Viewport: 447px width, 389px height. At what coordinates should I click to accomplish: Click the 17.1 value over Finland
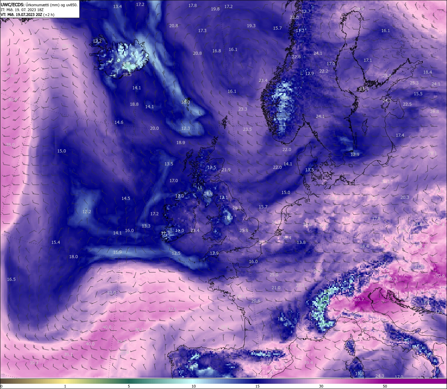pos(368,60)
